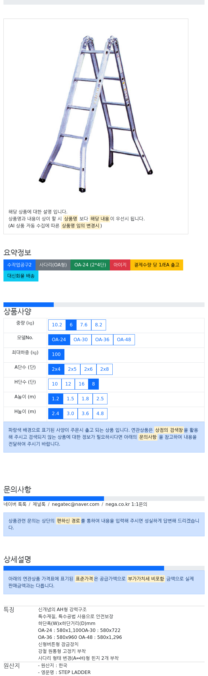Select model OA-30
208x676 pixels.
point(81,340)
